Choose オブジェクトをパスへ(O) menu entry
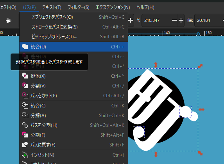This screenshot has height=164, width=224. [x=74, y=17]
